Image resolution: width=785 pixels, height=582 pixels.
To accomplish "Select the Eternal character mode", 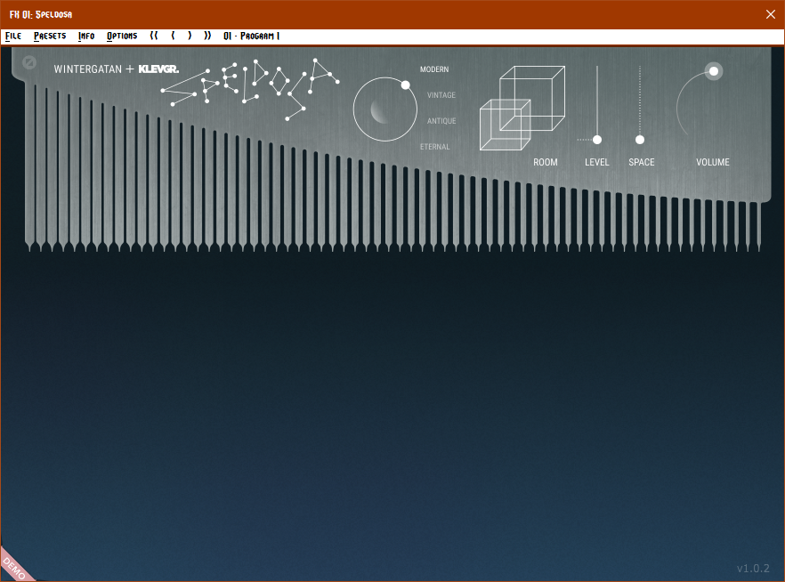I will point(435,147).
